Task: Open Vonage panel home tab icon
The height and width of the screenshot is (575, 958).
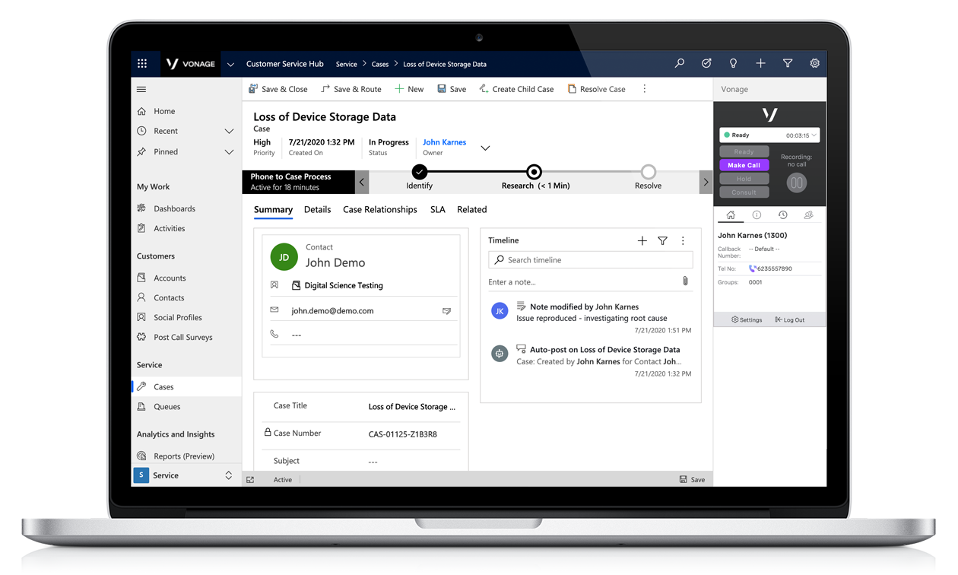Action: 731,215
